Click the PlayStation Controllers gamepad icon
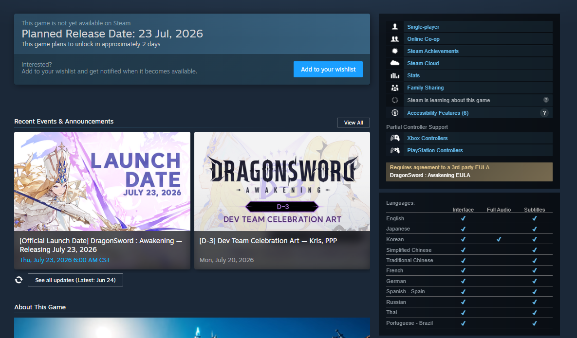 [395, 150]
